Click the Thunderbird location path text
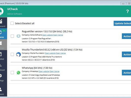Image resolution: width=131 pixels, height=98 pixels. pyautogui.click(x=42, y=57)
